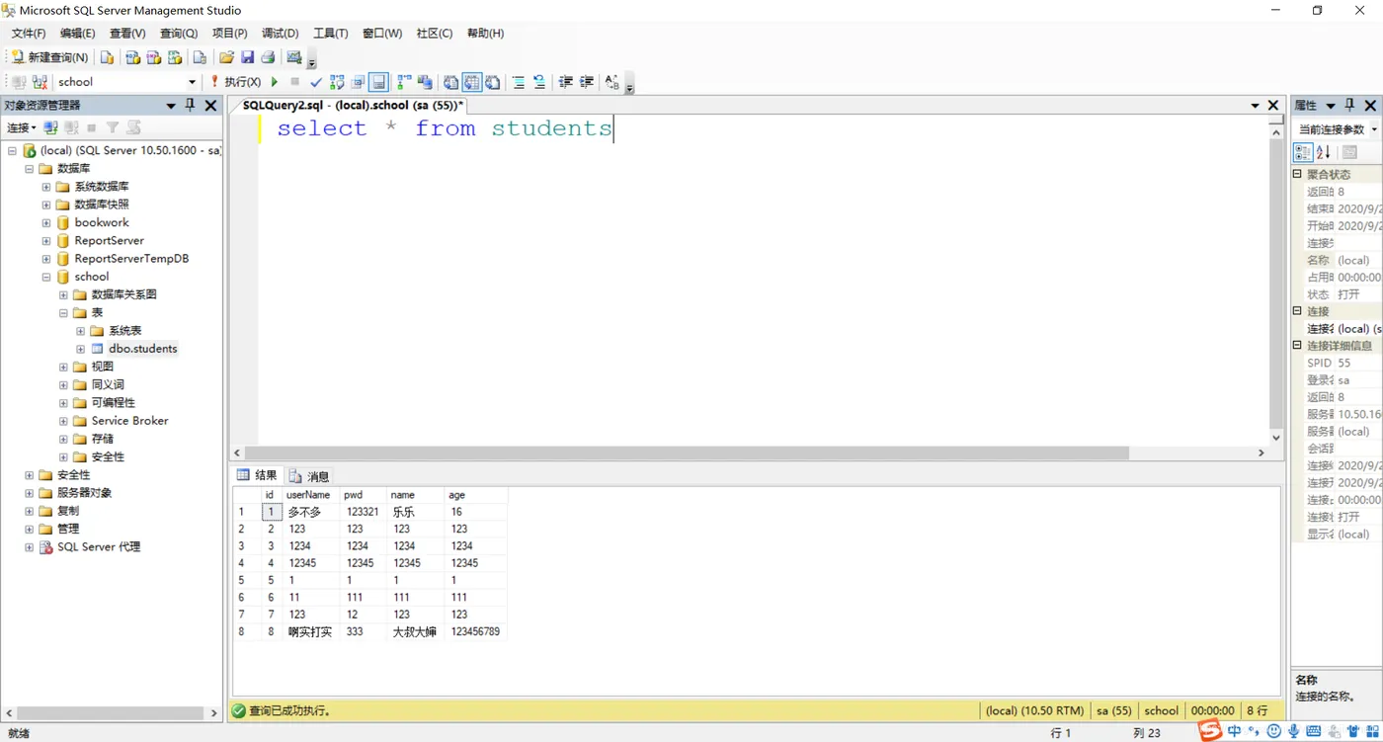Open the 工具(T) menu

(331, 33)
